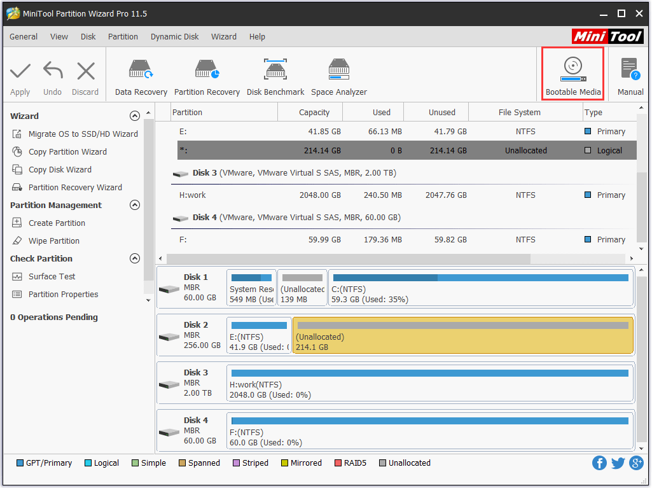Select E:(NTFS) block on Disk 2
The image size is (652, 488).
click(x=259, y=336)
